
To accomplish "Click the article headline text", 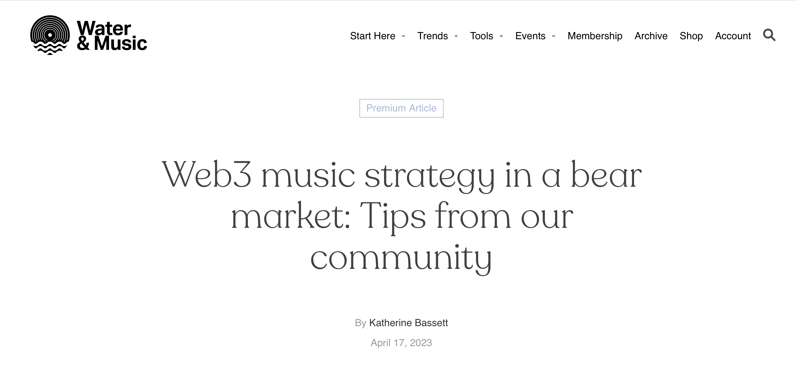I will coord(401,216).
